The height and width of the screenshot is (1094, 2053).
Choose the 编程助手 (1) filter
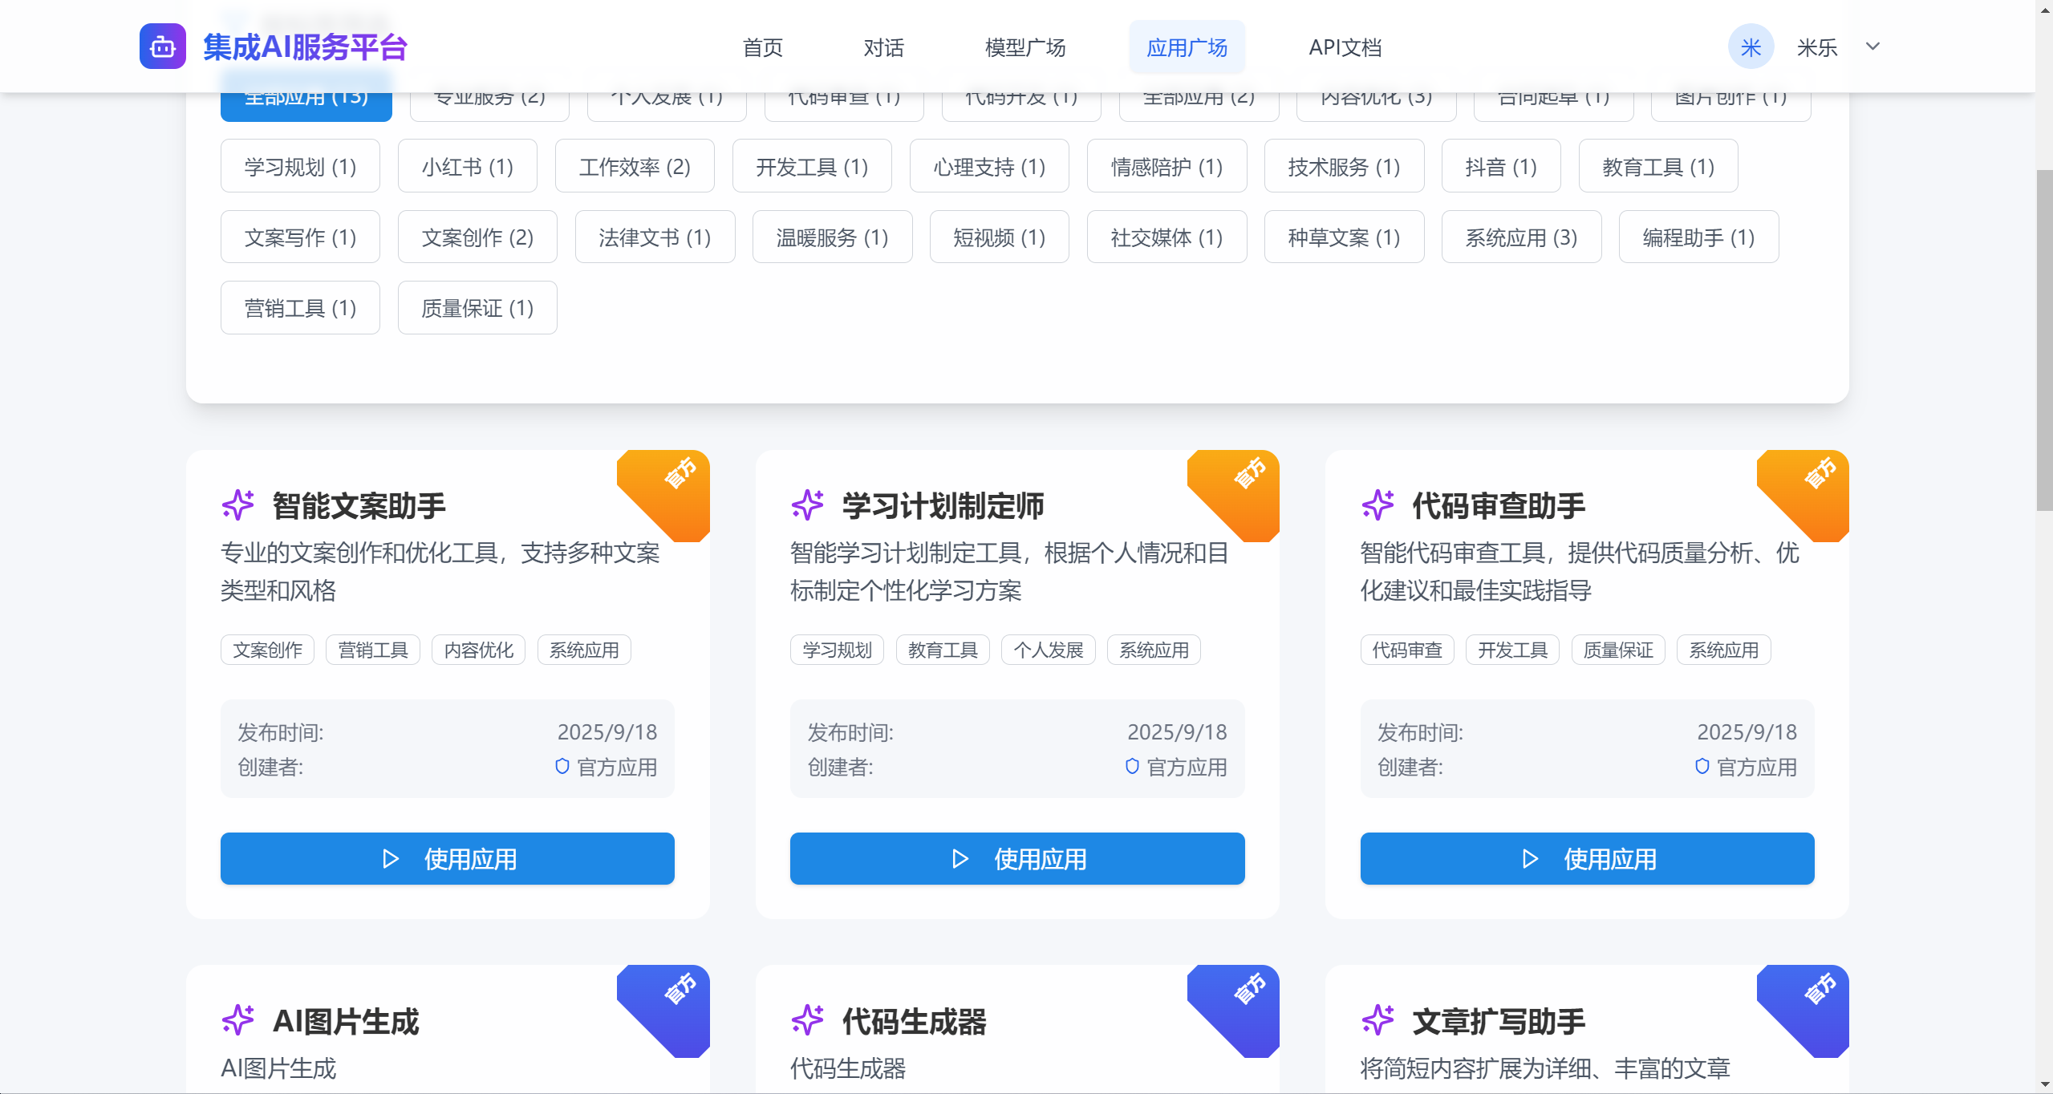(x=1698, y=237)
